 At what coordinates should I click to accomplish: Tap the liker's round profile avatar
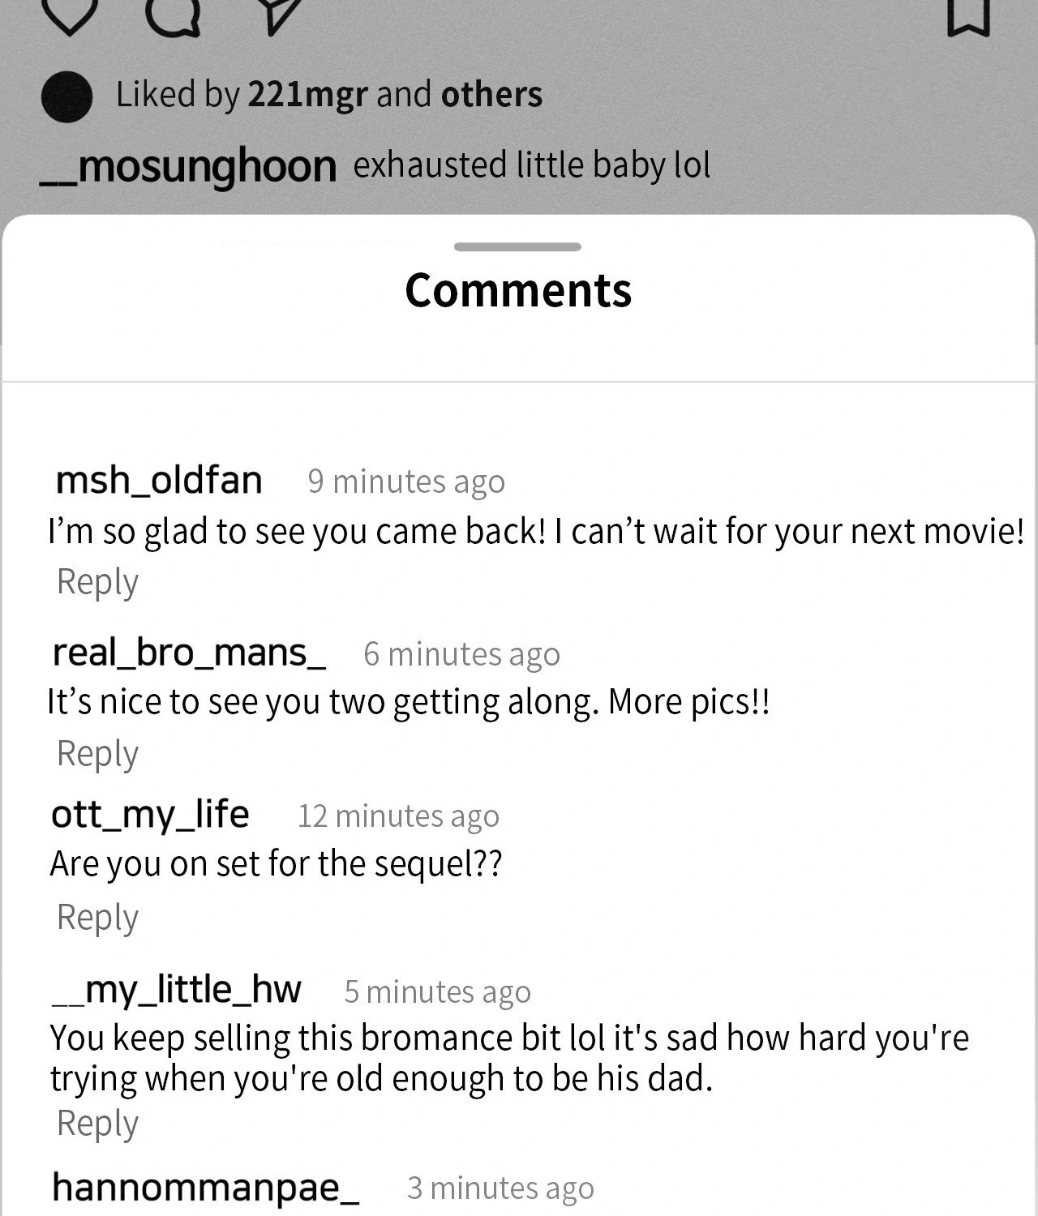click(66, 96)
